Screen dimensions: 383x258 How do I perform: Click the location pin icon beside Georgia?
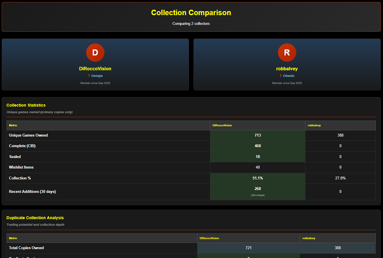click(89, 76)
